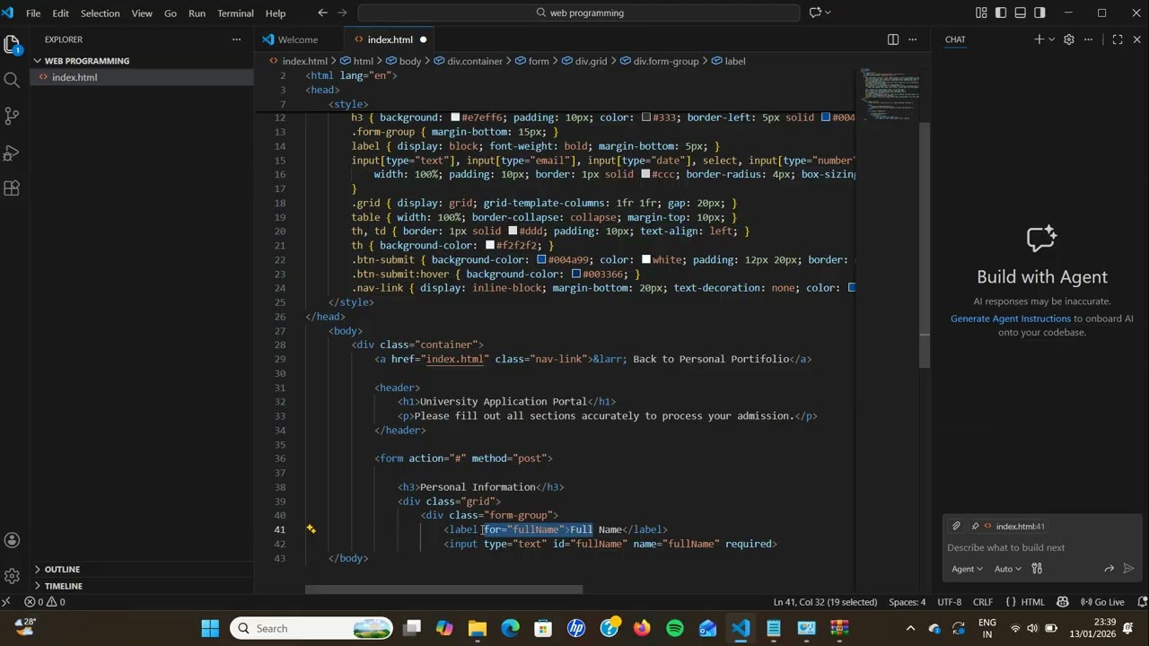Open Run and Debug view

click(x=12, y=153)
